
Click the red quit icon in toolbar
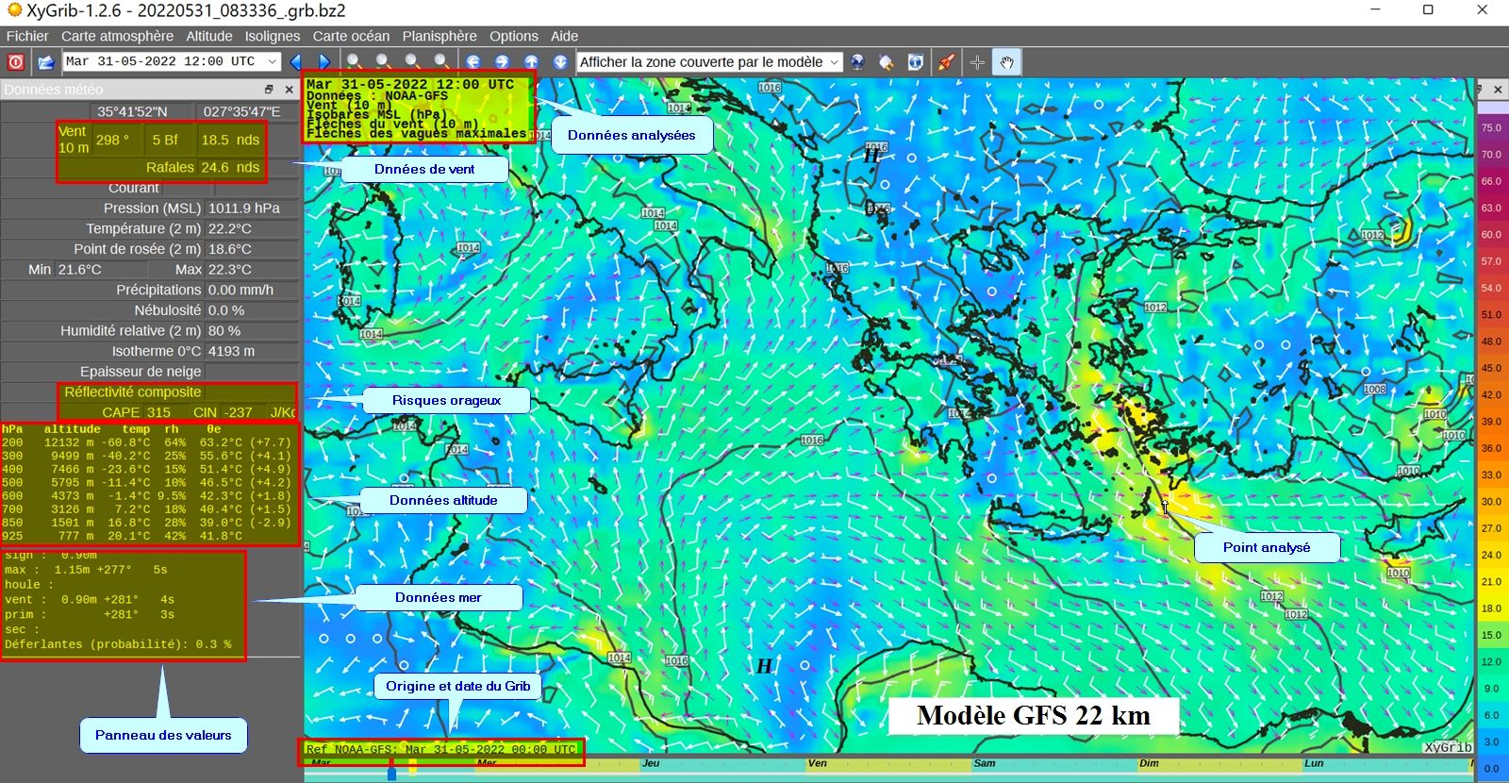click(16, 62)
